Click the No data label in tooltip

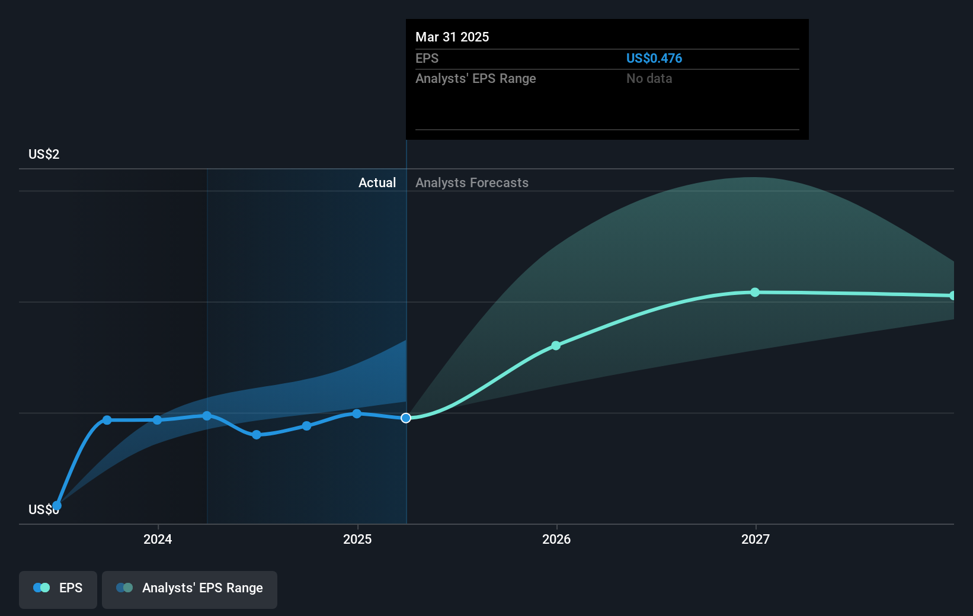pos(649,78)
